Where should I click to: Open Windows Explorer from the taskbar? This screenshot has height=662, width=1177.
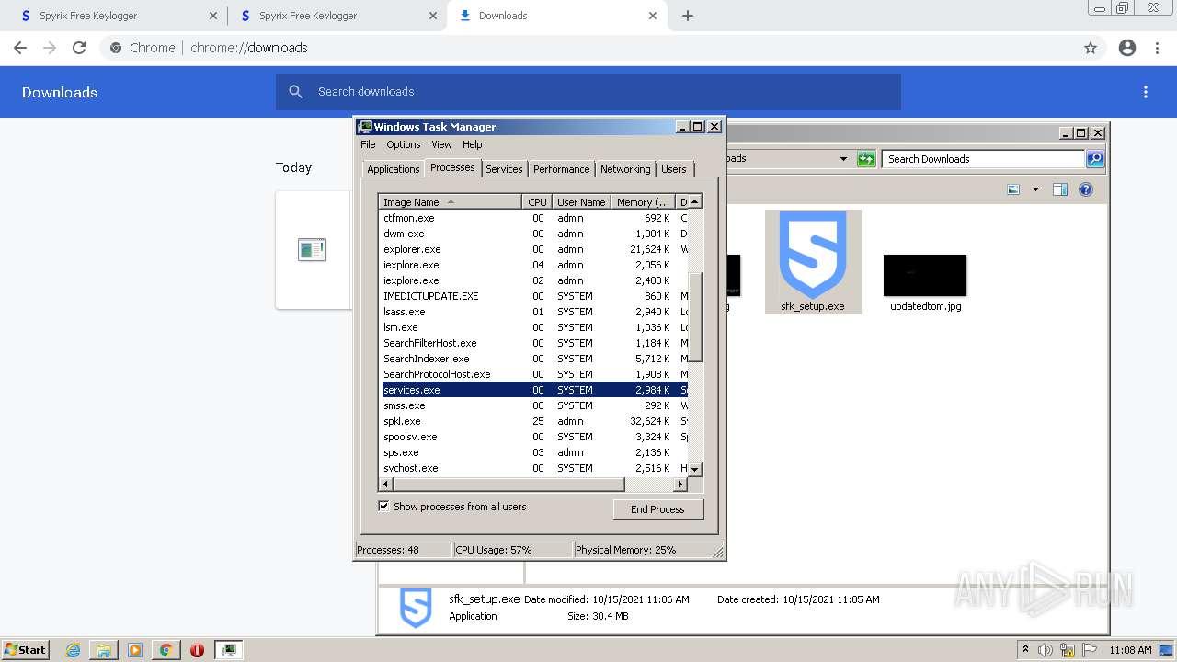click(104, 650)
